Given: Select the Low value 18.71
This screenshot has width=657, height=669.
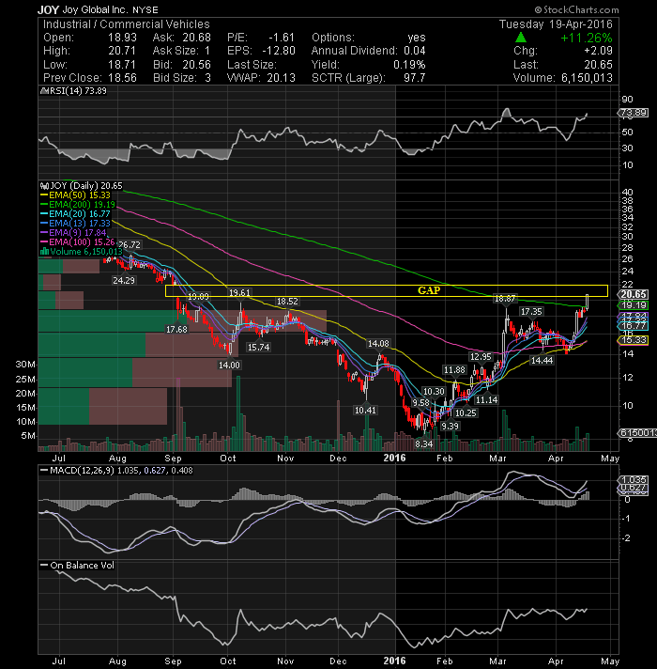Looking at the screenshot, I should point(122,65).
